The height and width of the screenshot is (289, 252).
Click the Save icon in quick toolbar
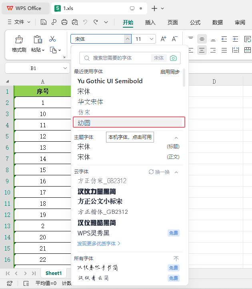[44, 22]
